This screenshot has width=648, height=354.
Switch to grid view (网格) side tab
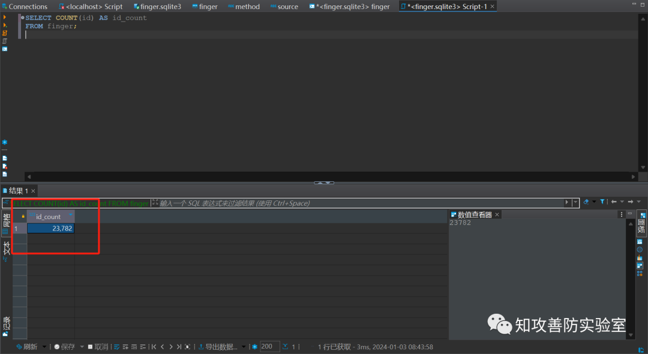tap(6, 223)
